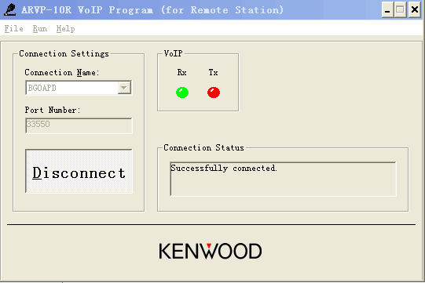Click the 'Connection Status' group title
The image size is (425, 283).
[x=203, y=147]
